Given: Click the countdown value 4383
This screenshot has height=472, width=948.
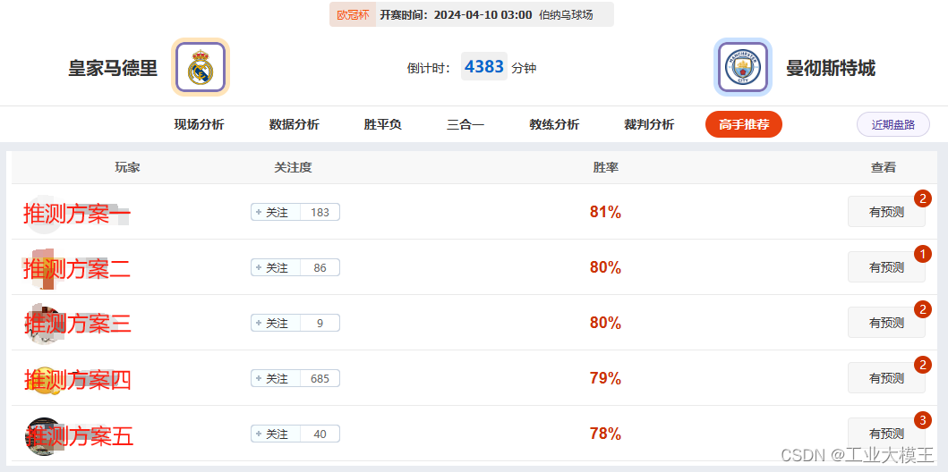Looking at the screenshot, I should (484, 66).
